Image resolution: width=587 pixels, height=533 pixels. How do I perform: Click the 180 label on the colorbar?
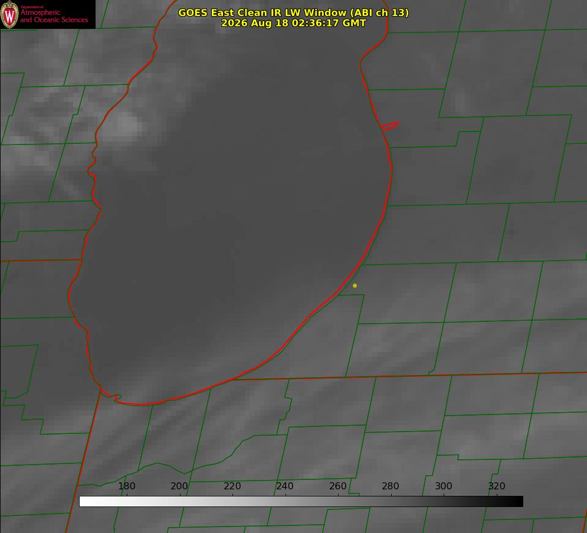point(126,486)
